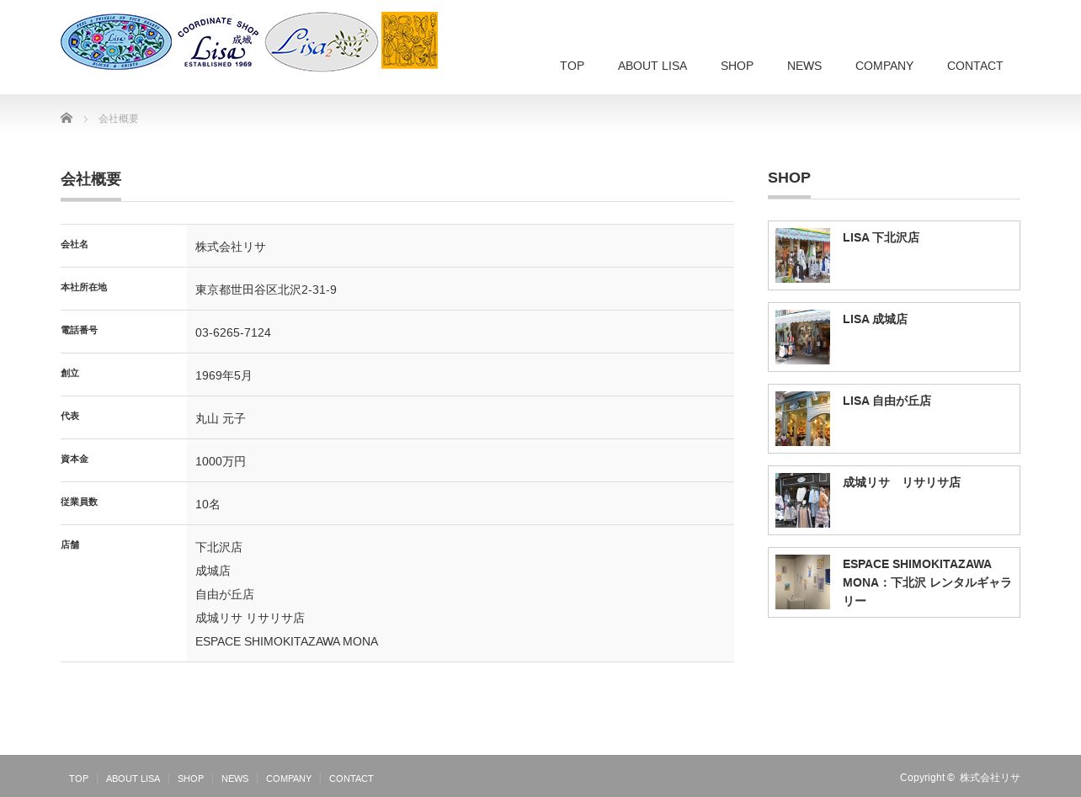Click the grey Lisa2 oval logo
Image resolution: width=1081 pixels, height=797 pixels.
click(322, 42)
